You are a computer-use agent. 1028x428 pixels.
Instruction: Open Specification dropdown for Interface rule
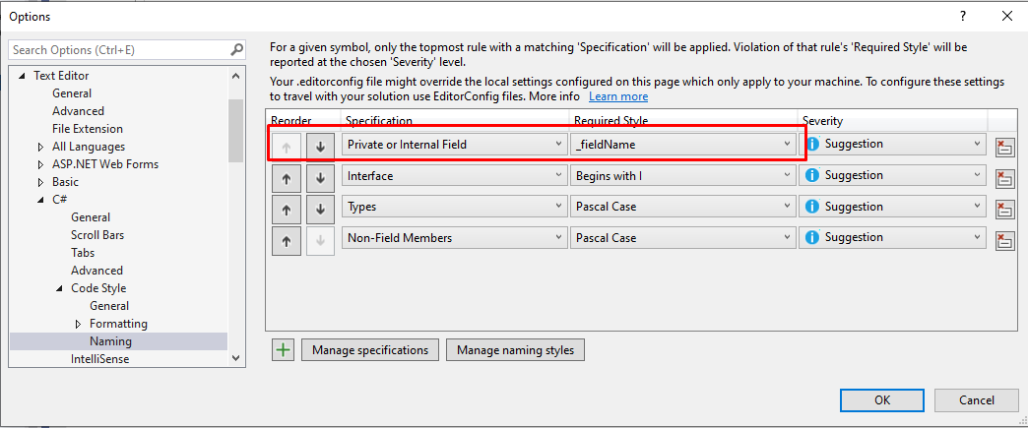(x=454, y=176)
